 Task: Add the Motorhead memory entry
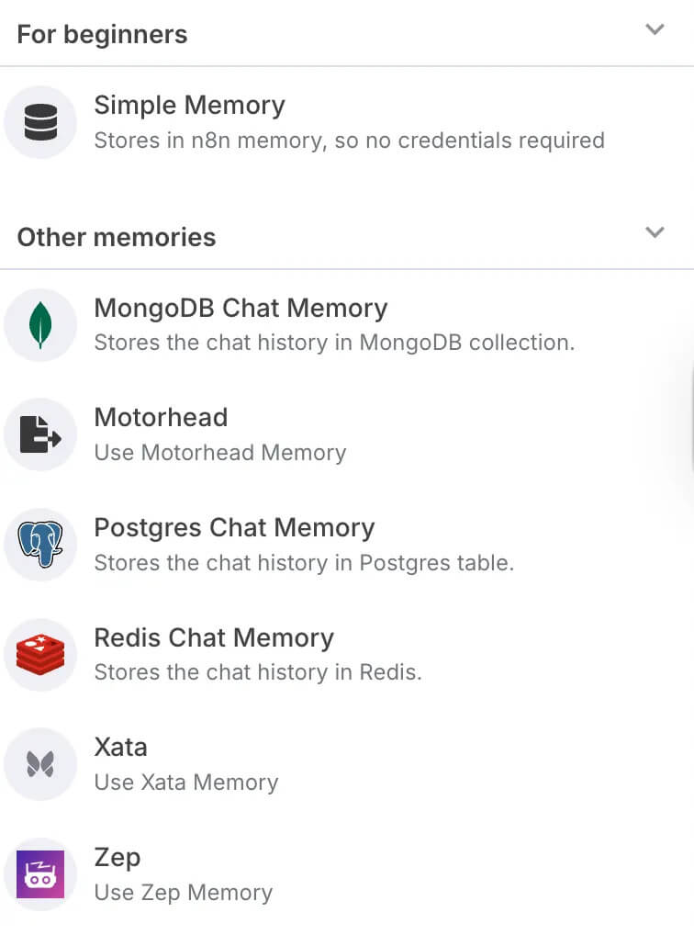click(347, 434)
